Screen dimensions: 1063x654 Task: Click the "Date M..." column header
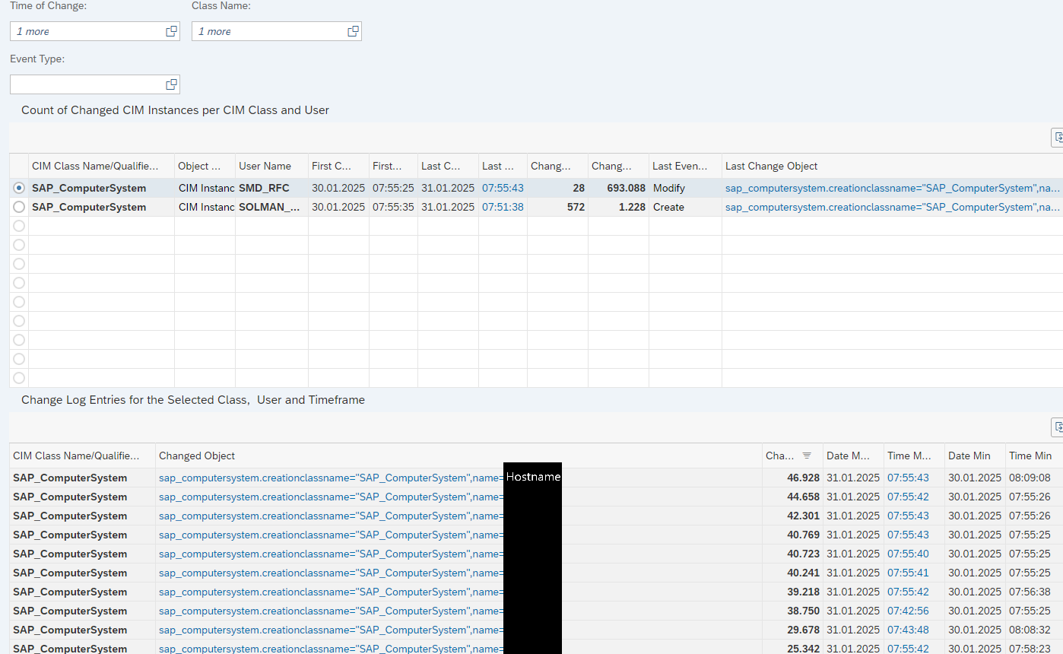pyautogui.click(x=853, y=456)
